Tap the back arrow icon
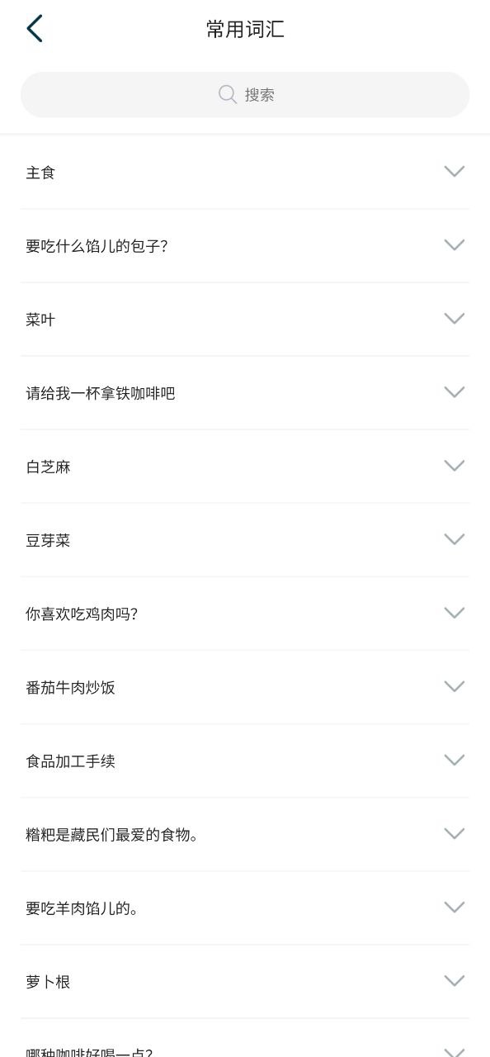490x1057 pixels. pos(35,29)
